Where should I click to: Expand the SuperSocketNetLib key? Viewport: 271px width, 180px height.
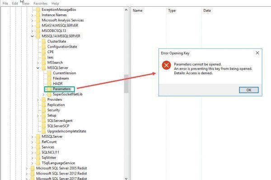point(43,94)
